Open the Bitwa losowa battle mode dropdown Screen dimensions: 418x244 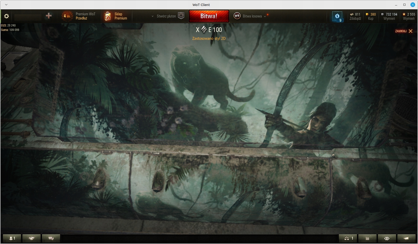point(254,16)
